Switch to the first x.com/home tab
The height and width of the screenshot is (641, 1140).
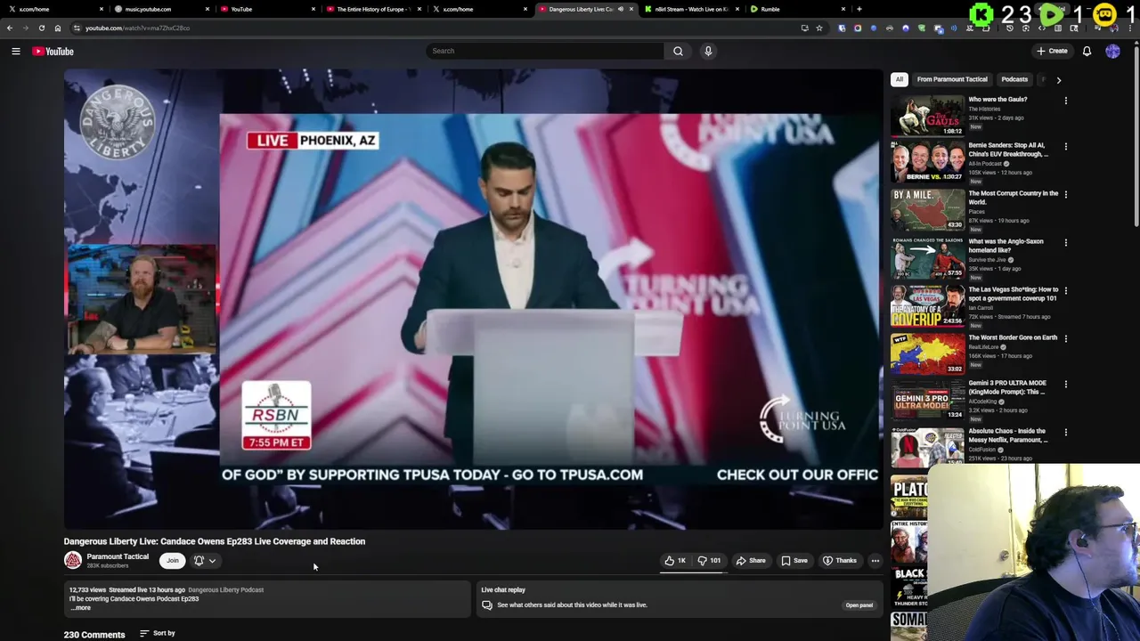tap(53, 9)
